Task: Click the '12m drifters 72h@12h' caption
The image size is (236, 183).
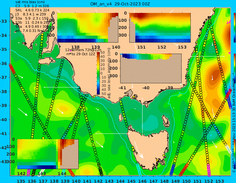Action: click(83, 50)
